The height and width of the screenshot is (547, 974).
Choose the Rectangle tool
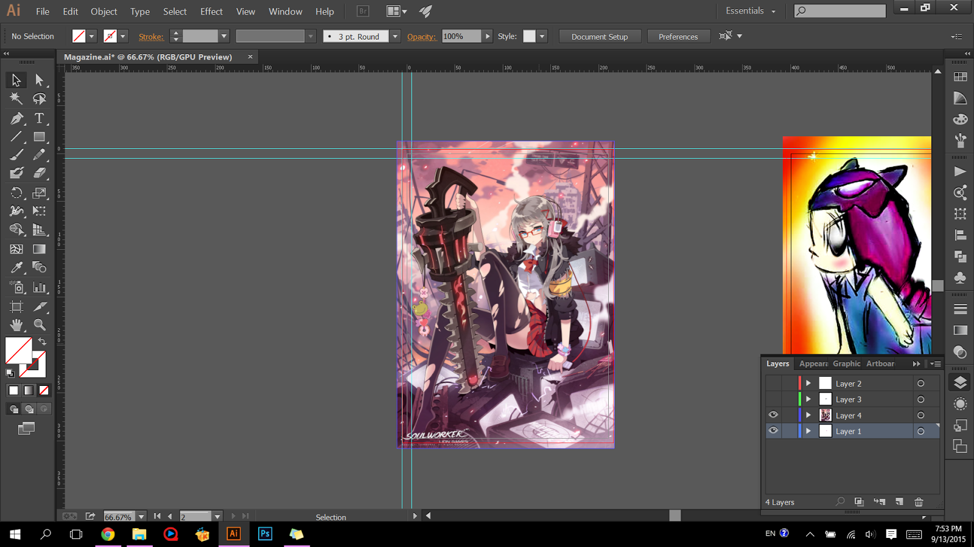tap(40, 137)
